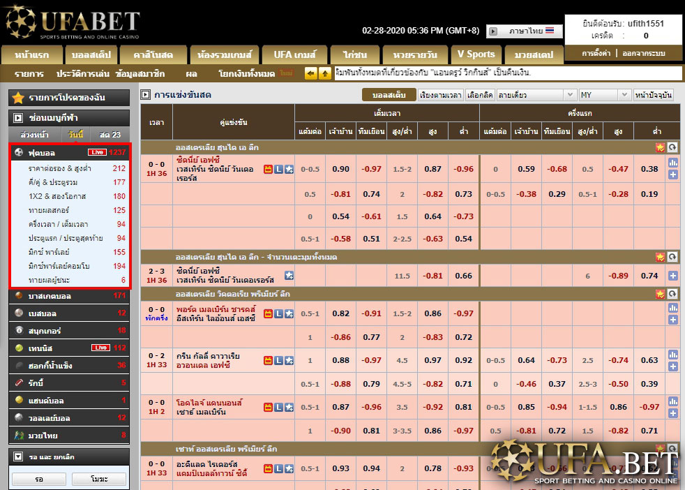The image size is (685, 490).
Task: Open the หวยรายวัน top menu
Action: tap(415, 54)
